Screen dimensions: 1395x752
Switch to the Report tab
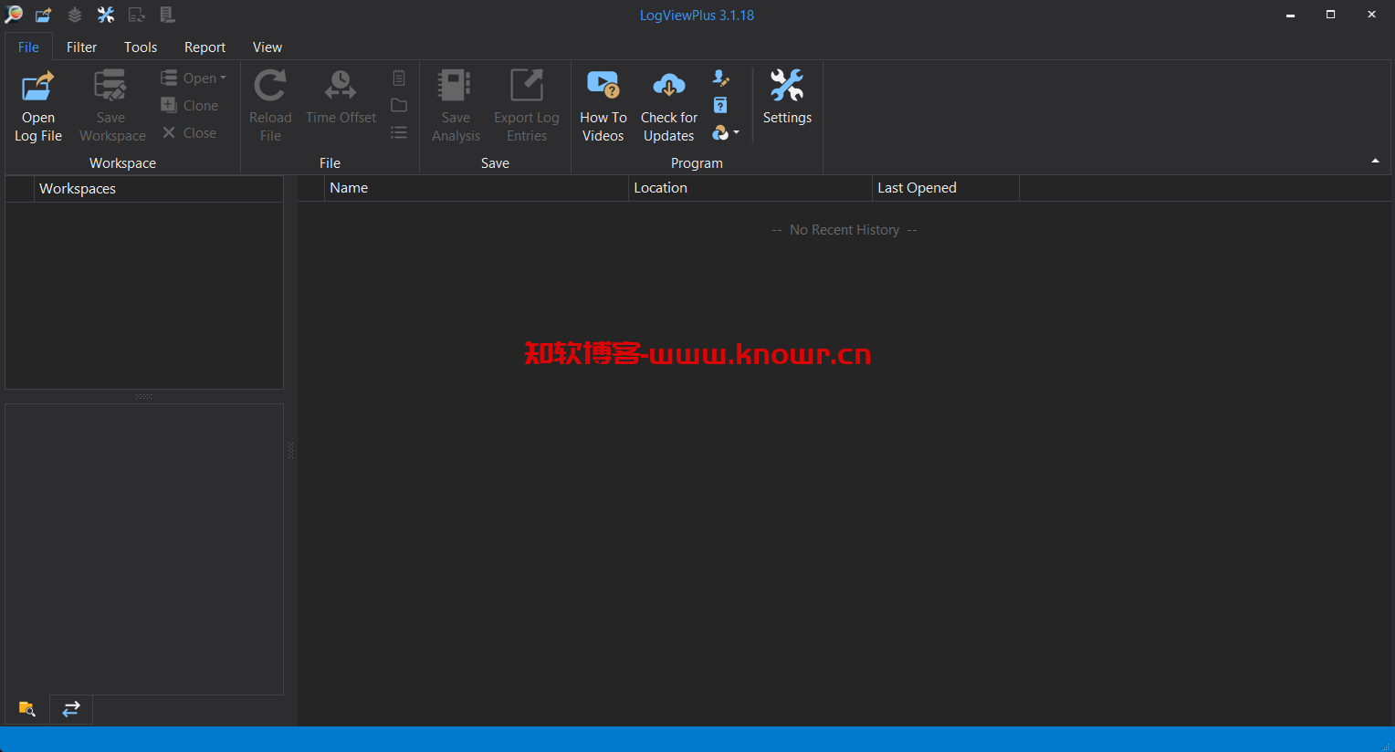click(x=205, y=47)
